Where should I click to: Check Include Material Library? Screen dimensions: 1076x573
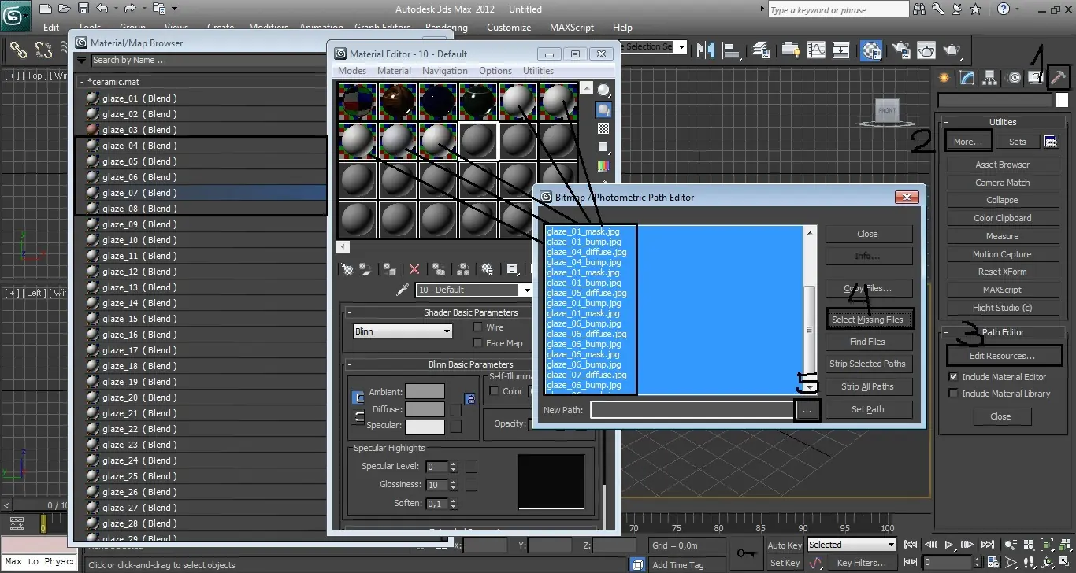click(953, 394)
